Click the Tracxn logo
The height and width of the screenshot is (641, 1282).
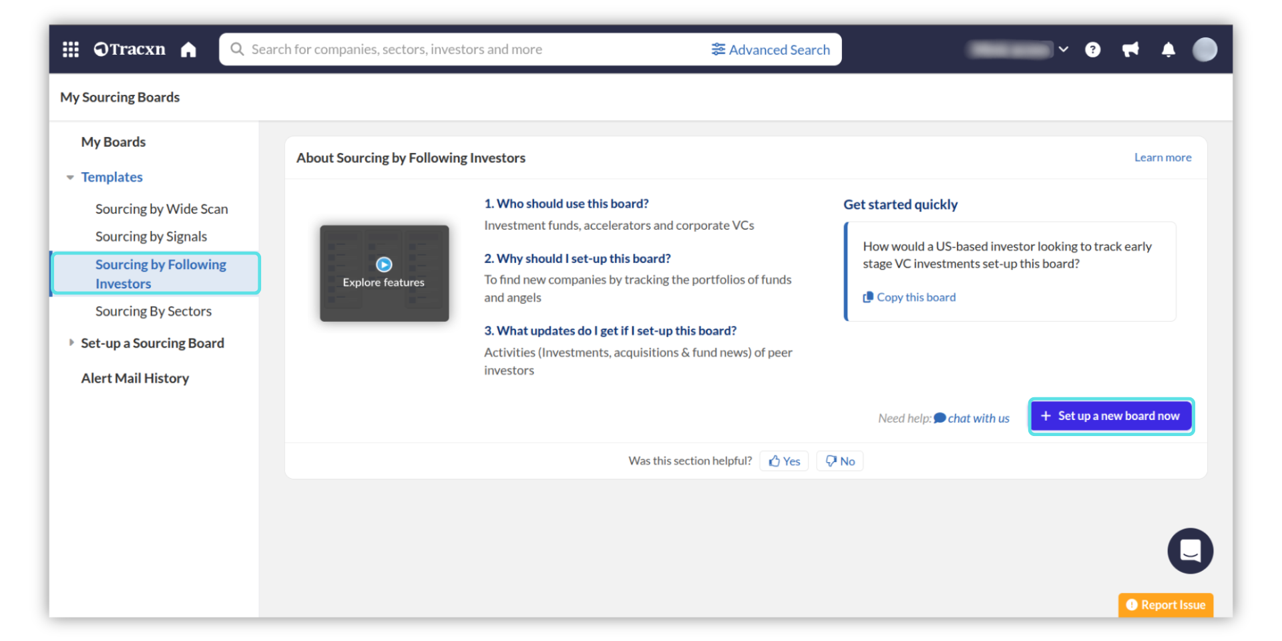pyautogui.click(x=130, y=49)
